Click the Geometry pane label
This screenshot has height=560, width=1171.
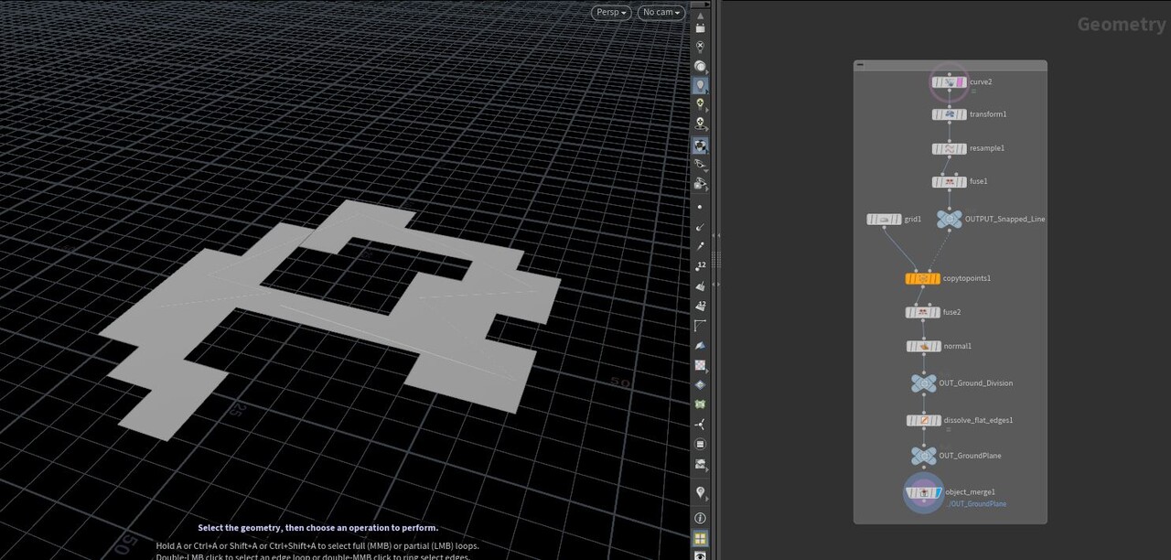1121,25
